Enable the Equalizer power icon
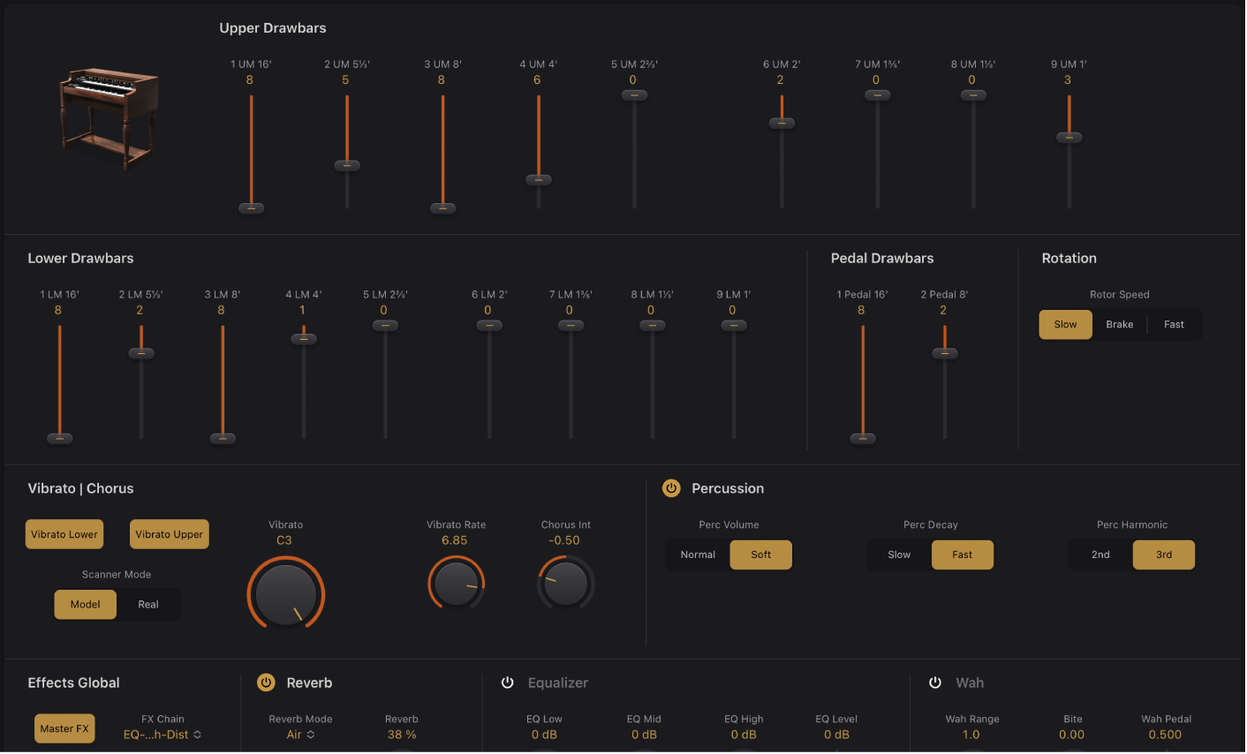The width and height of the screenshot is (1247, 754). (508, 682)
